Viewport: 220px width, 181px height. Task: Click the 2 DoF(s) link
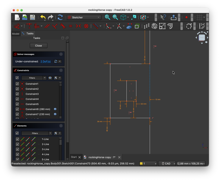click(x=45, y=61)
